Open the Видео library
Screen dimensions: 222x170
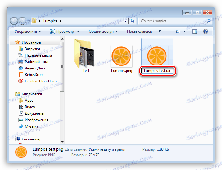pyautogui.click(x=30, y=107)
